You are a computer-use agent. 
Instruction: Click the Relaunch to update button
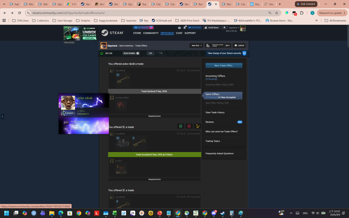[x=332, y=13]
